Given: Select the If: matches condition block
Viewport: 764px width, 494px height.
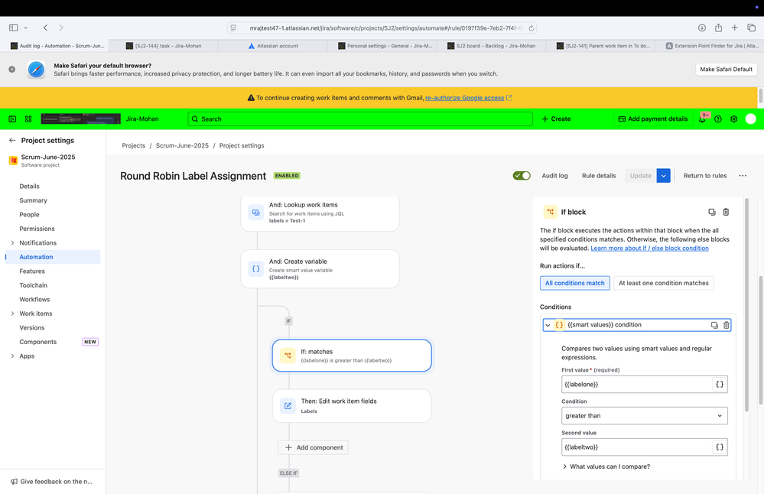Looking at the screenshot, I should click(x=352, y=356).
